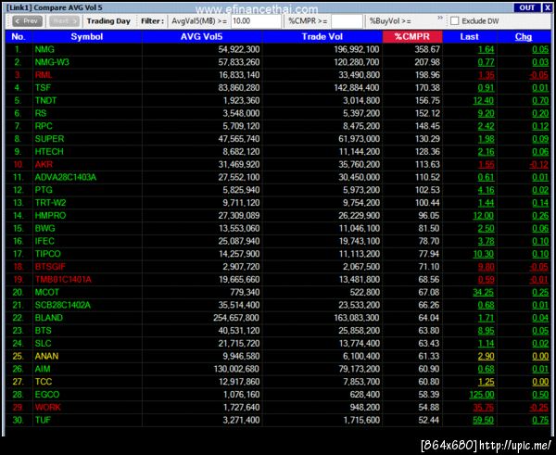Select symbol TMB01C1401A
556x455 pixels.
[63, 280]
